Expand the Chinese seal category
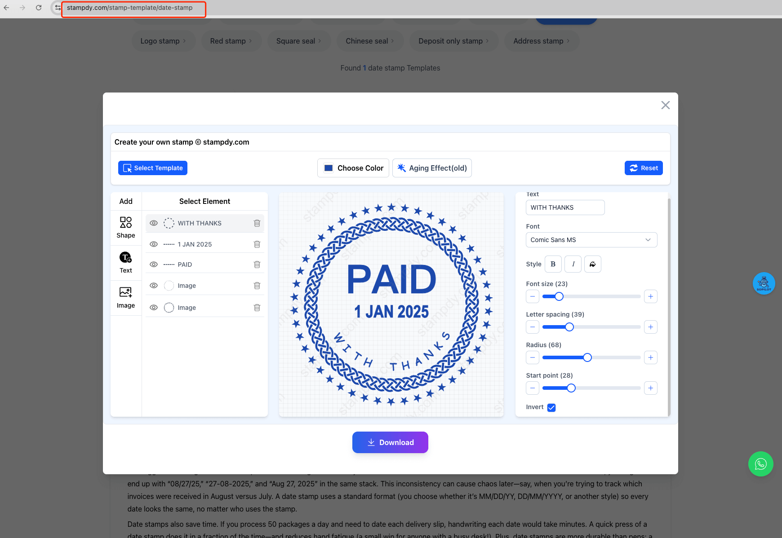The width and height of the screenshot is (782, 538). (x=369, y=41)
